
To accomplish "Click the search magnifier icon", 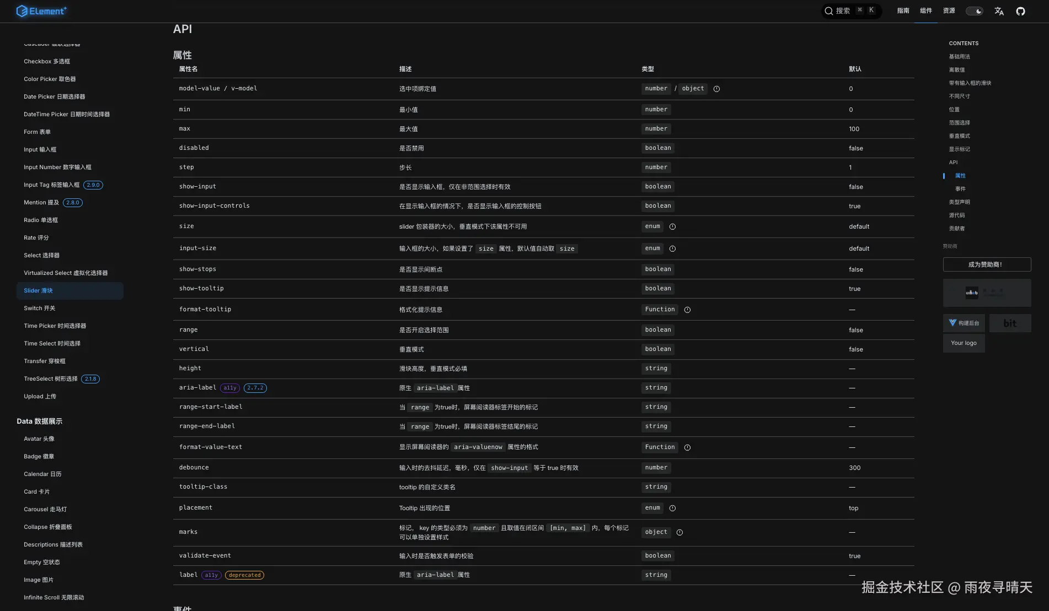I will point(828,11).
